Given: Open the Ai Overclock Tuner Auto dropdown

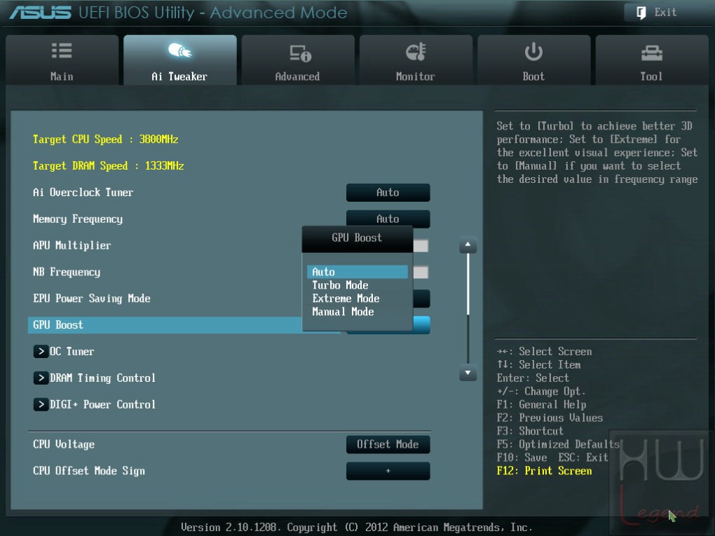Looking at the screenshot, I should [388, 193].
